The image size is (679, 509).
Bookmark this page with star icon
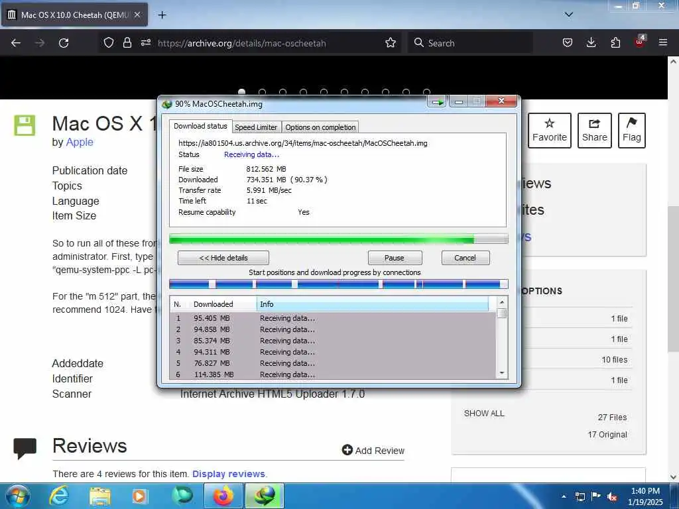click(x=390, y=42)
